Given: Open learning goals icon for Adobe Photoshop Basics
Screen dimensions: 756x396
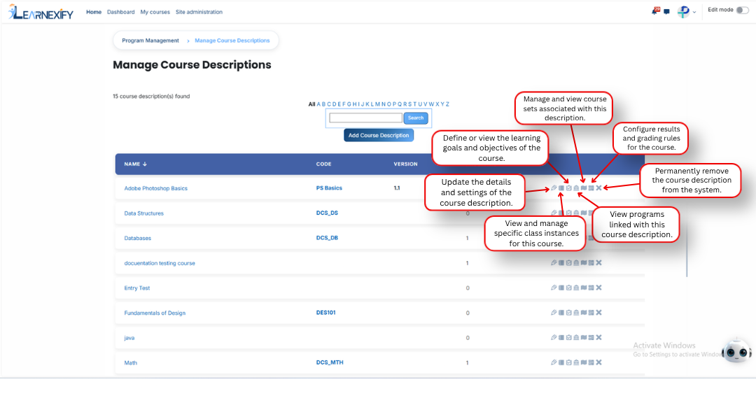Looking at the screenshot, I should (x=568, y=188).
